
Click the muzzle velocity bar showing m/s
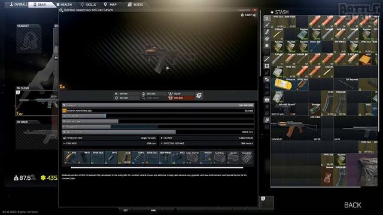click(158, 132)
